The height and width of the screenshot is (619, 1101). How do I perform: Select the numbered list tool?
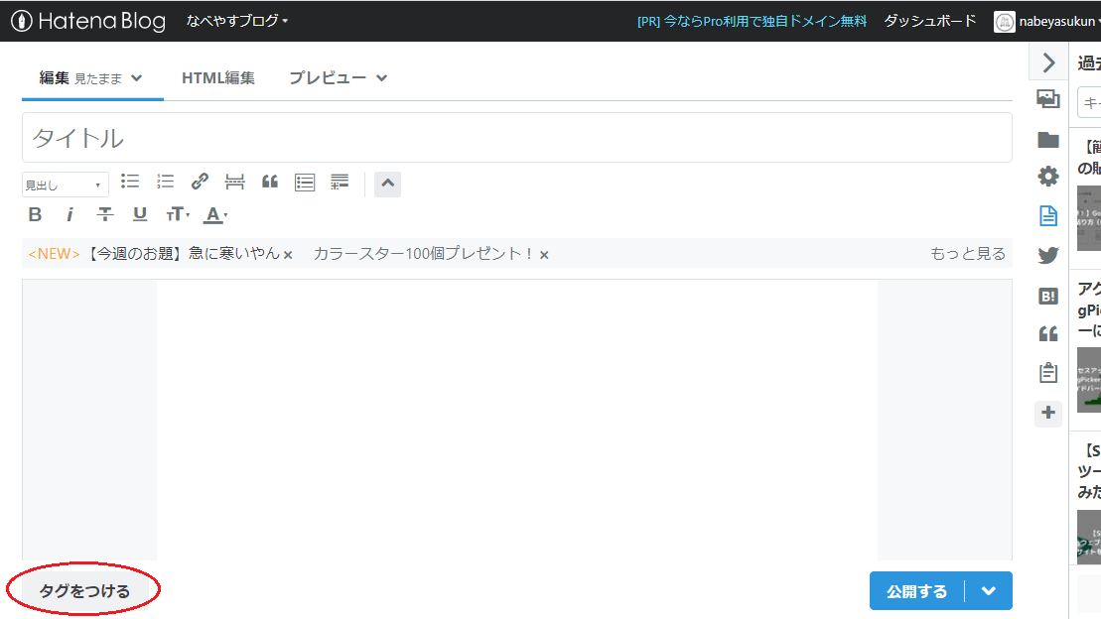click(165, 182)
